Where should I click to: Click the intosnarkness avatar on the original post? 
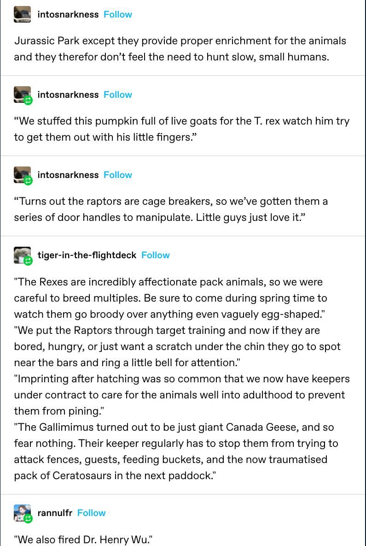click(22, 14)
